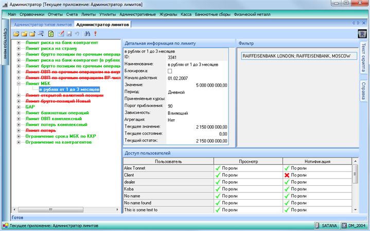Click the Начало действия date 01.02.2007
Screen dimensions: 370x231
(178, 79)
